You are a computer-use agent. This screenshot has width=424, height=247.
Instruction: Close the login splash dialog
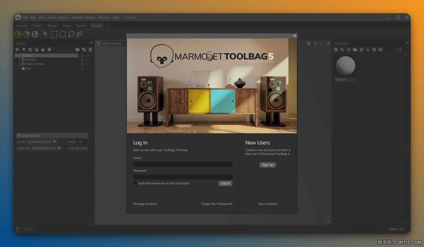coord(294,36)
